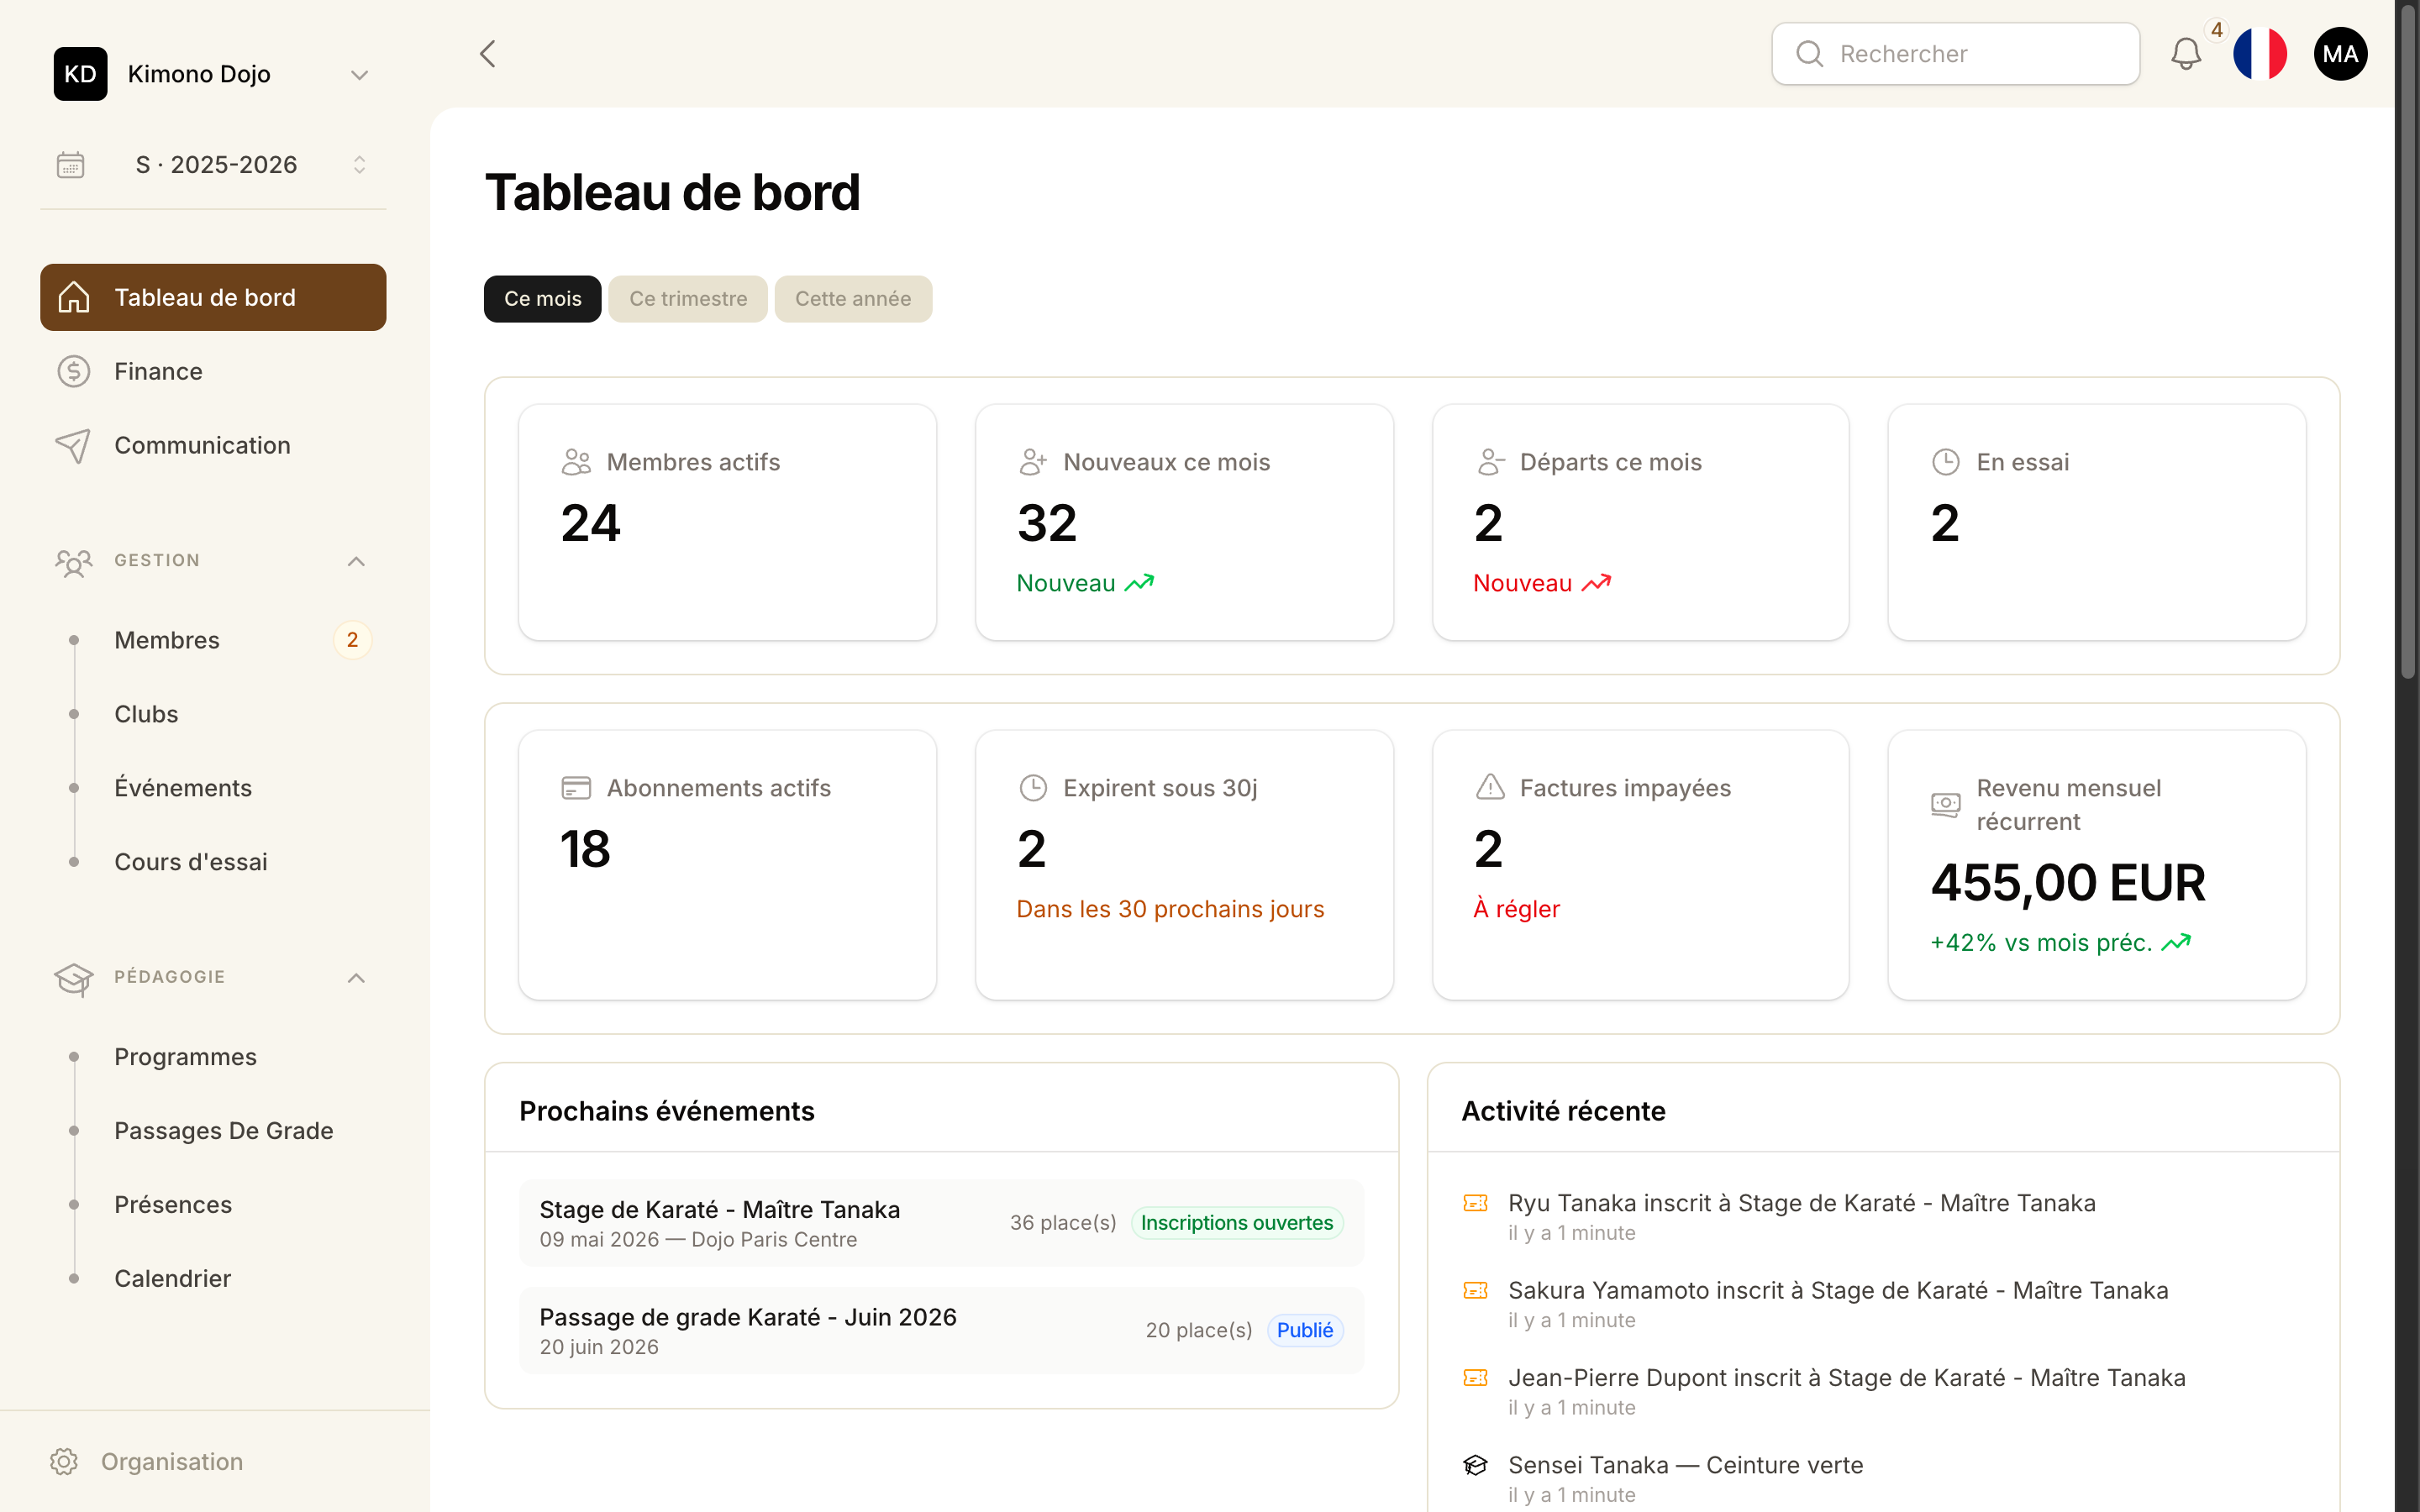
Task: Select the Communication paper-plane icon
Action: pos(75,445)
